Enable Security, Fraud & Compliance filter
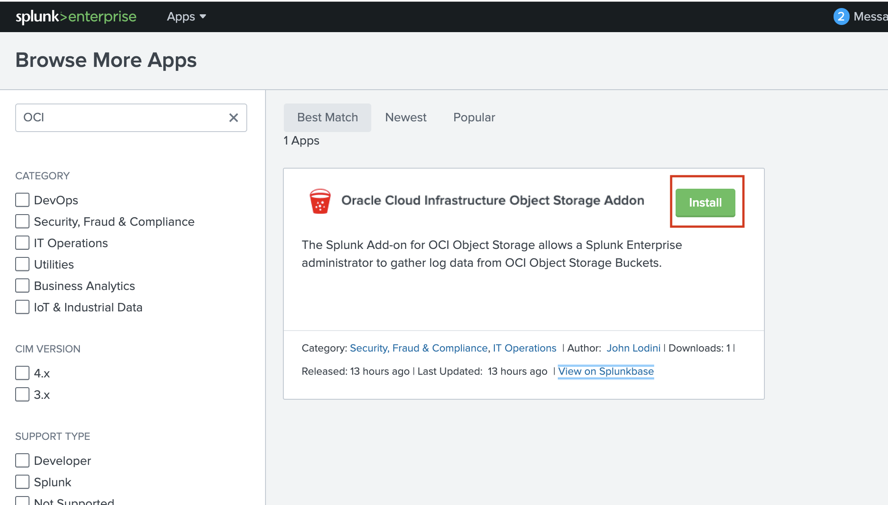The width and height of the screenshot is (888, 505). (22, 221)
